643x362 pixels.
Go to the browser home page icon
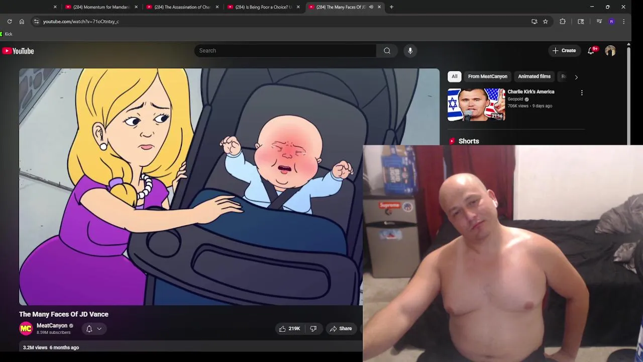[x=22, y=22]
